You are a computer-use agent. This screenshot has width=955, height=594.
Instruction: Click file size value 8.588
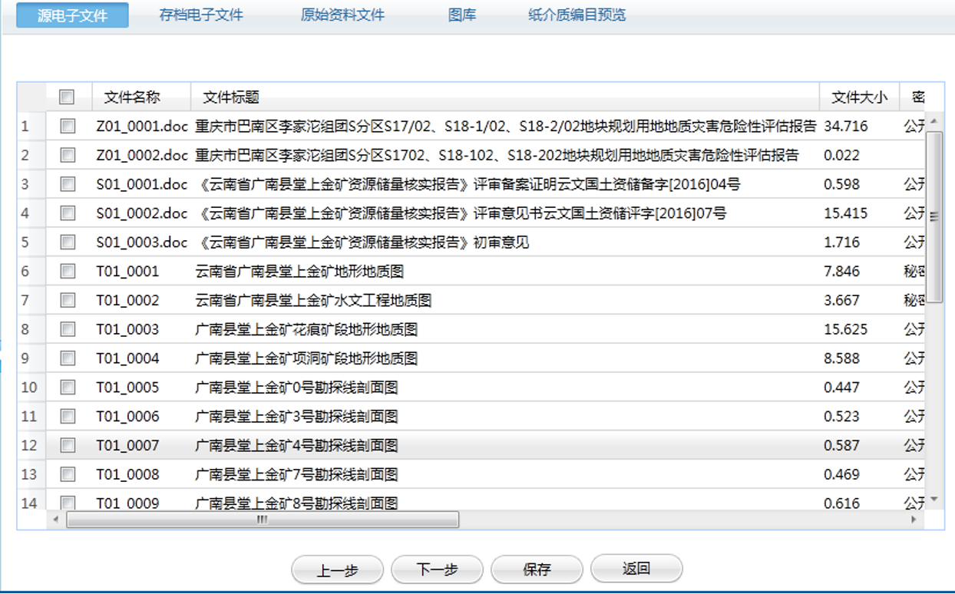click(x=842, y=358)
